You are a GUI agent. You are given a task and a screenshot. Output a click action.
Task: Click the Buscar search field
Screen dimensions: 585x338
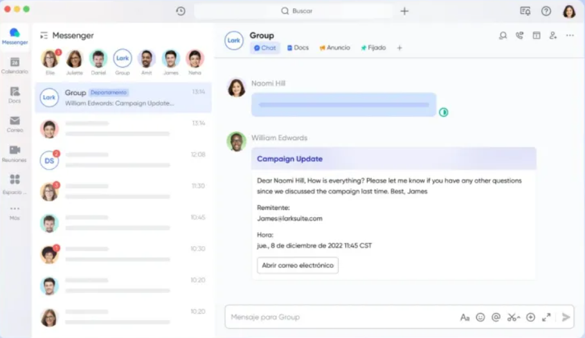pos(294,11)
